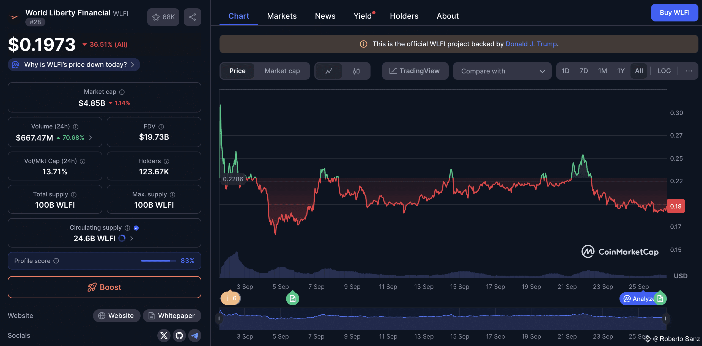Open the Telegram social link
This screenshot has height=346, width=702.
(x=195, y=336)
